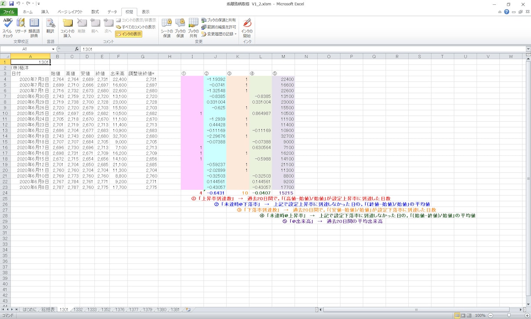Switch to Normal view in the status bar
This screenshot has height=319, width=531.
point(457,316)
